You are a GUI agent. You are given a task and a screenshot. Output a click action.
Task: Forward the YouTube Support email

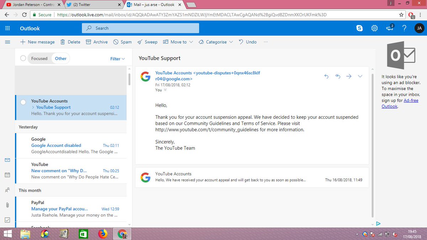(x=349, y=76)
